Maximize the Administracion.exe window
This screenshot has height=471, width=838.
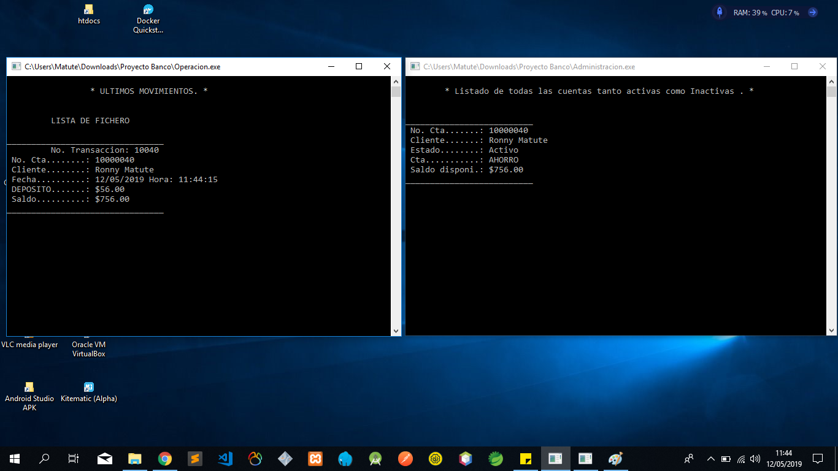pos(794,67)
